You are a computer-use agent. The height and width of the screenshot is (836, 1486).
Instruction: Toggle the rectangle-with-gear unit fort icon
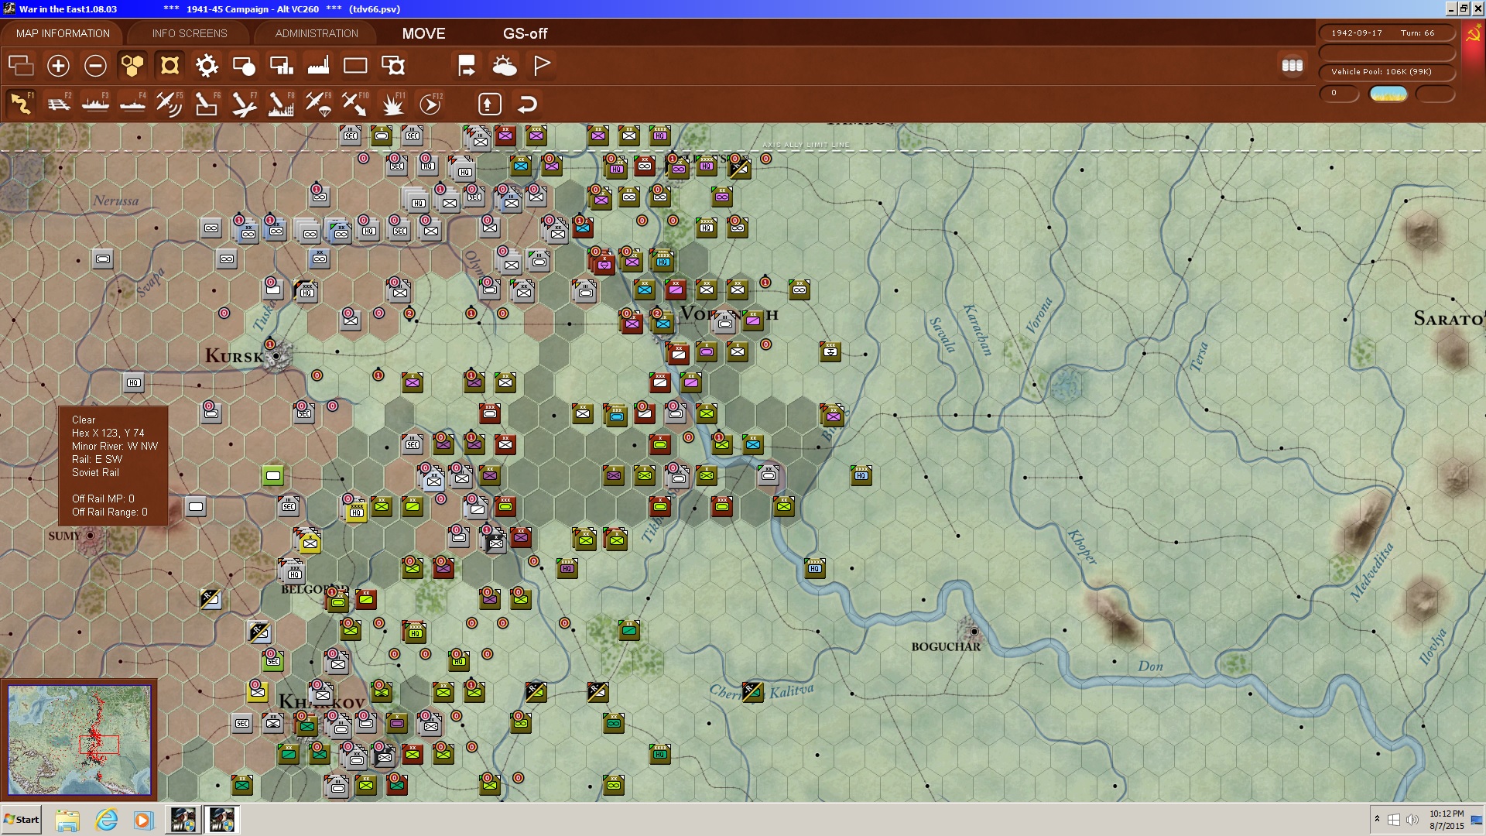point(393,66)
